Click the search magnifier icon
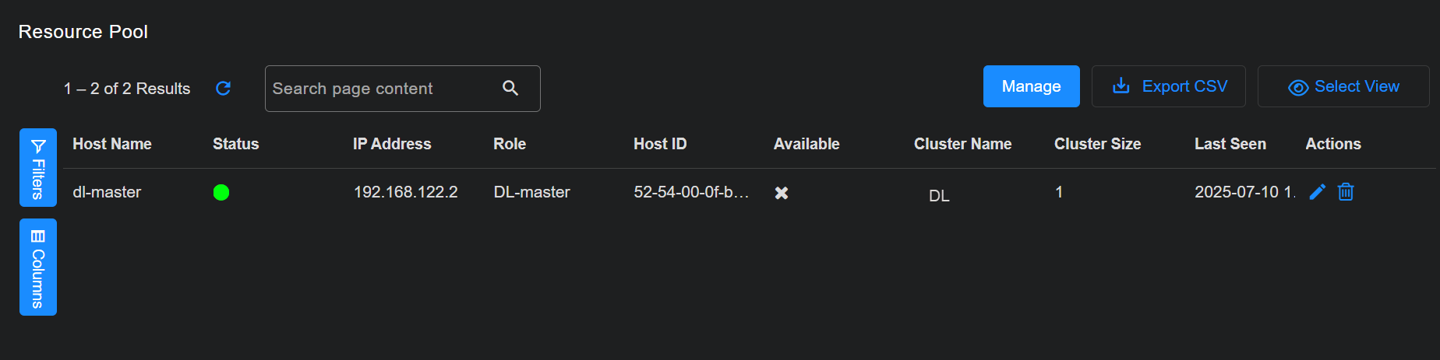The width and height of the screenshot is (1440, 360). click(x=510, y=89)
